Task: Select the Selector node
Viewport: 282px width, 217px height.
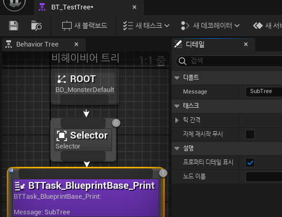Action: pos(83,140)
